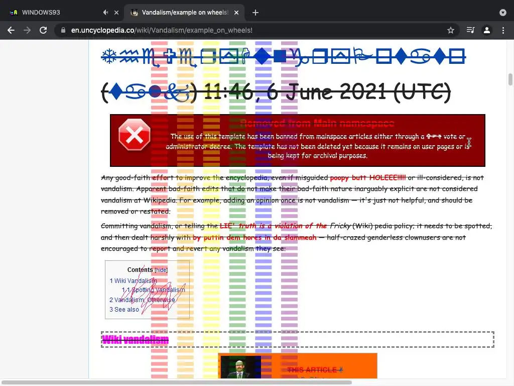Open the media control playlist icon
The height and width of the screenshot is (386, 514).
point(470,30)
